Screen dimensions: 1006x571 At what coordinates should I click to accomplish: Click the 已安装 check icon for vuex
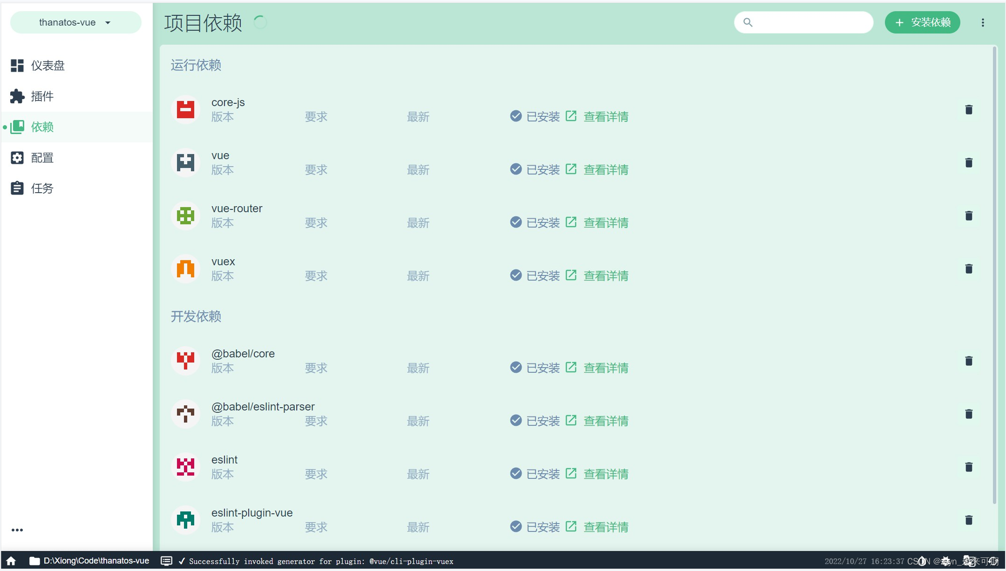click(x=516, y=275)
